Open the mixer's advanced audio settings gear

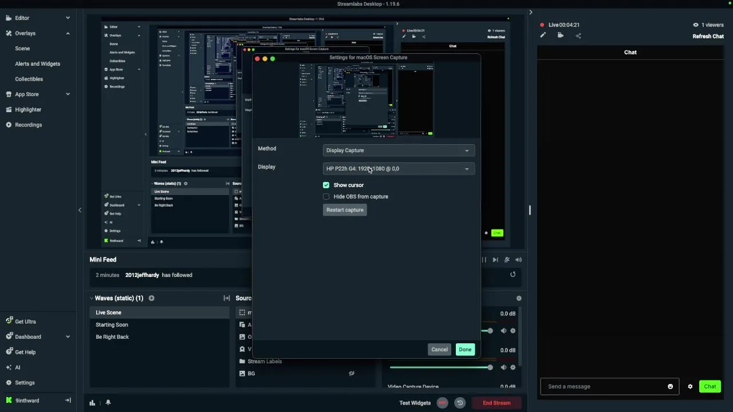click(x=519, y=298)
